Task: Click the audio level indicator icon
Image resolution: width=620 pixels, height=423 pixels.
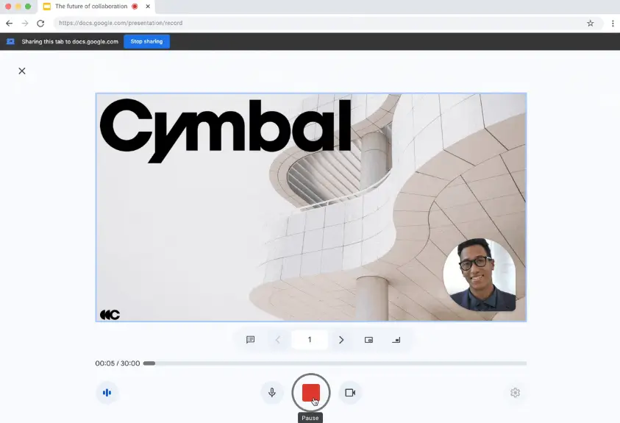Action: coord(107,393)
